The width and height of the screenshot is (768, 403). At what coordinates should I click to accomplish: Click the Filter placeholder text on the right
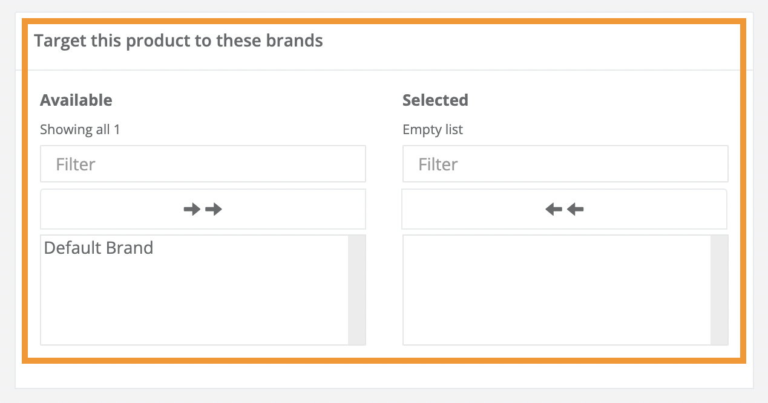click(x=436, y=164)
